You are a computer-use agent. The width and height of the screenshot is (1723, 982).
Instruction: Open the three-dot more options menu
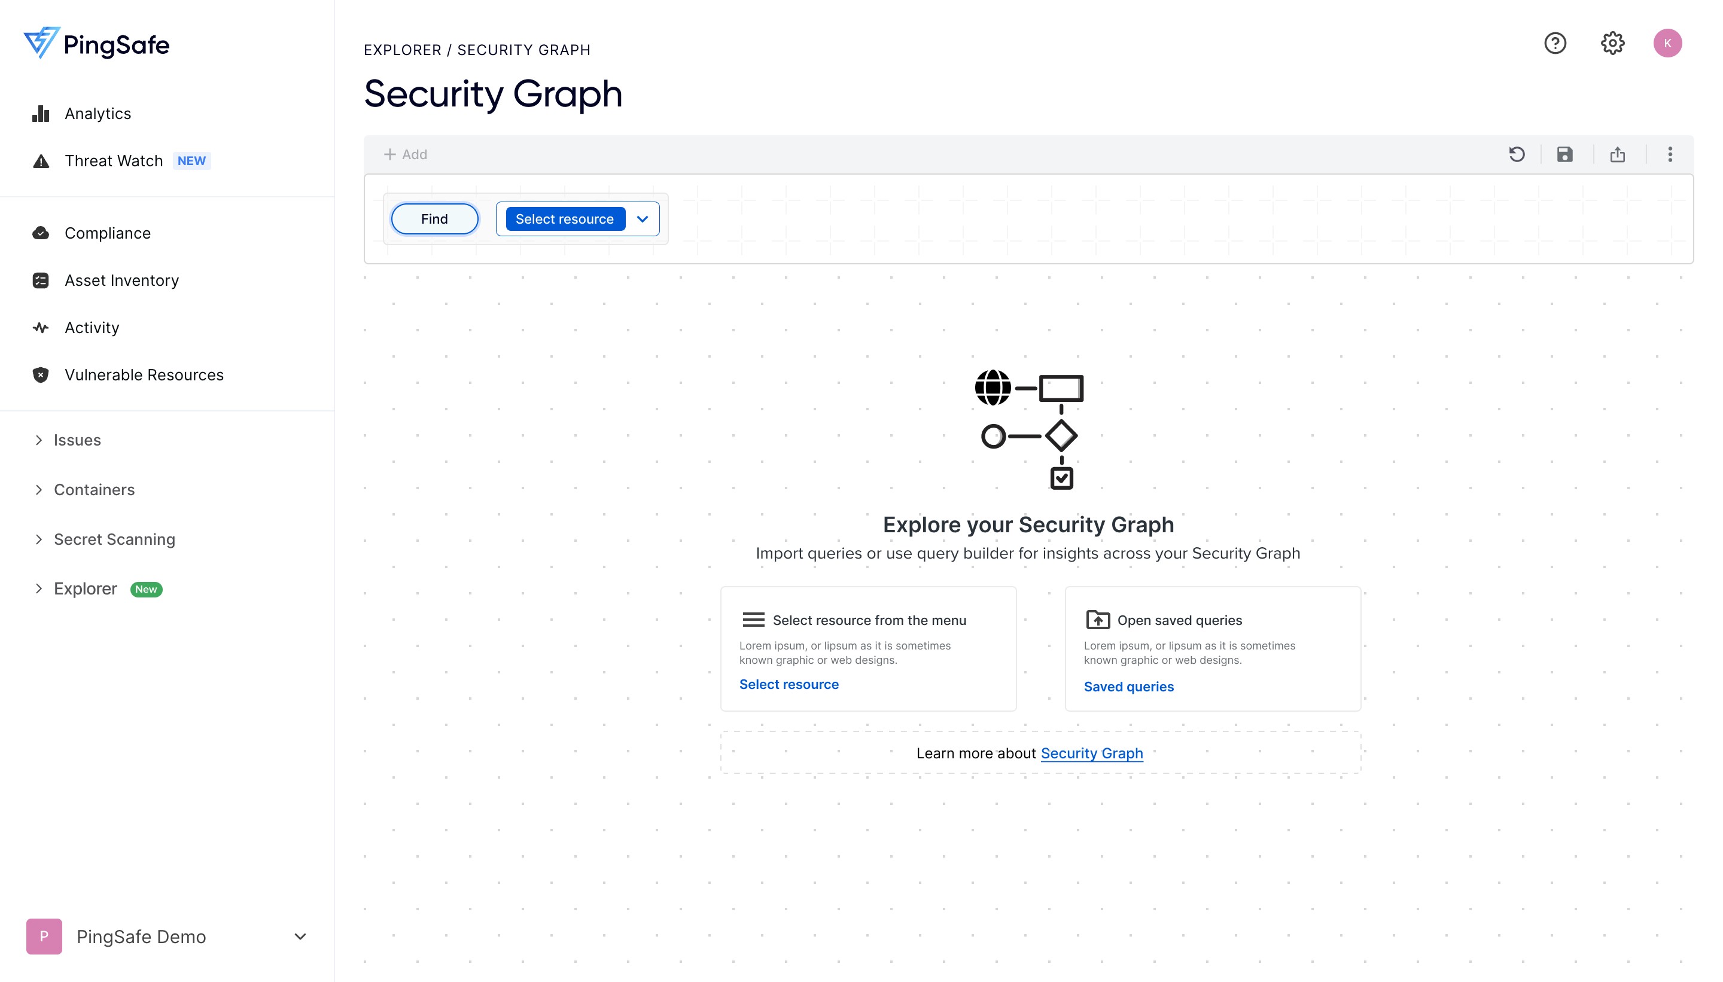[1670, 154]
